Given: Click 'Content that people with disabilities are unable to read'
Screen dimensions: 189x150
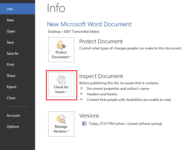Looking at the screenshot, I should 129,100.
